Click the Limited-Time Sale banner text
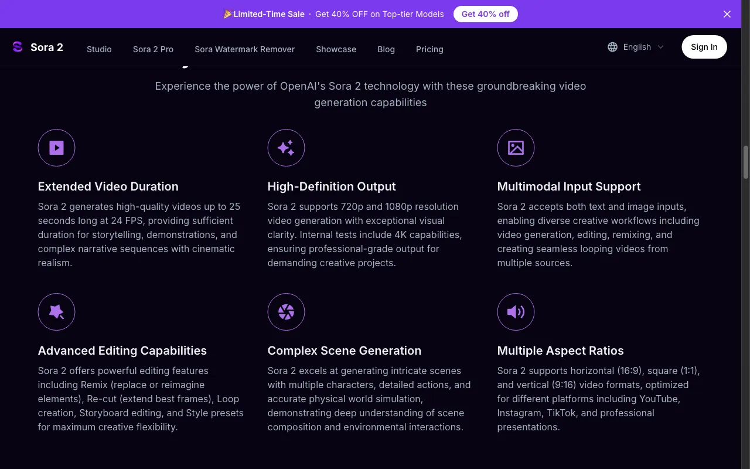Screen dimensions: 750x469 coord(269,14)
